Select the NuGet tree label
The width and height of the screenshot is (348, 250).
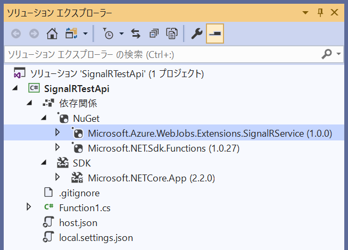(86, 119)
